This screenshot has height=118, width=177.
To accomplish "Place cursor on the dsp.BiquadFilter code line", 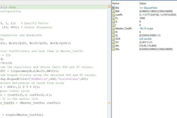I will coord(44,79).
